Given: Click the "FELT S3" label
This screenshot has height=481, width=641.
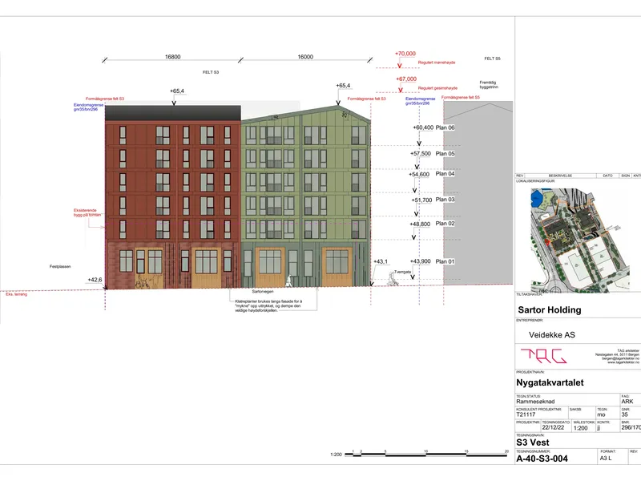Looking at the screenshot, I should click(211, 72).
